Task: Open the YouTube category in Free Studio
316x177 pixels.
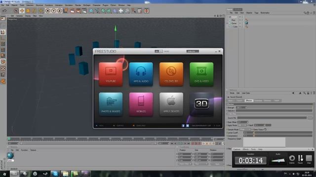Action: [x=111, y=74]
